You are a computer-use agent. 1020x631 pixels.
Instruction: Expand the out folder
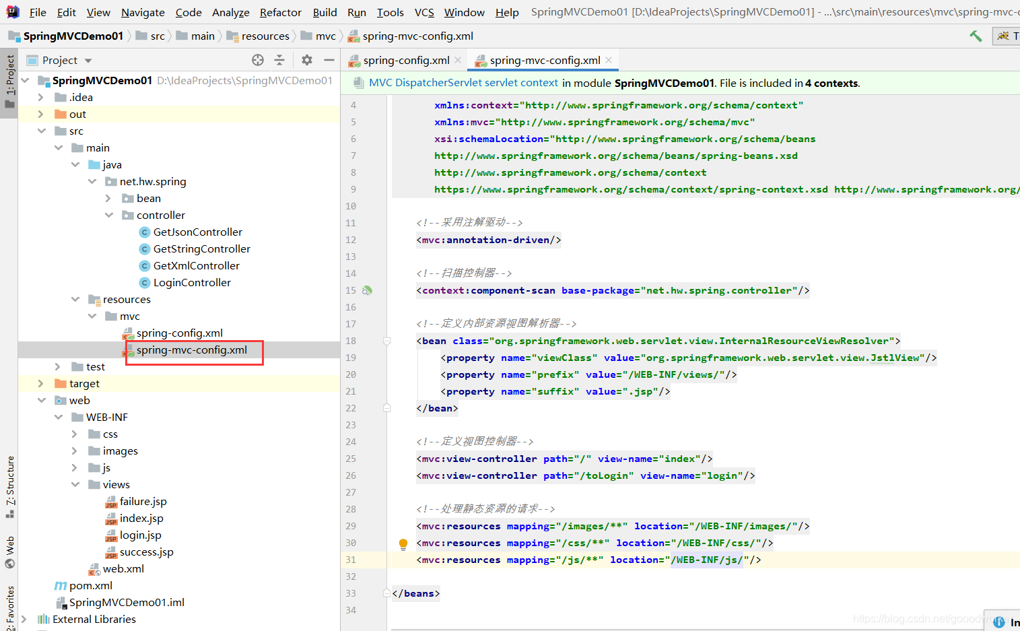pos(41,114)
